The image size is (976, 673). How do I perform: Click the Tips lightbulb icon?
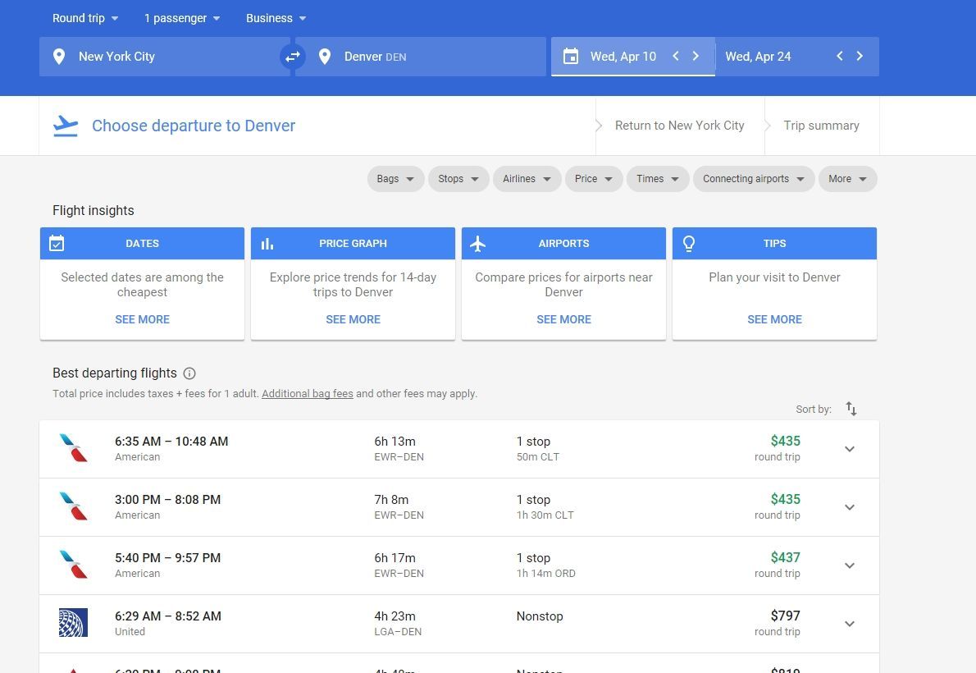click(688, 244)
